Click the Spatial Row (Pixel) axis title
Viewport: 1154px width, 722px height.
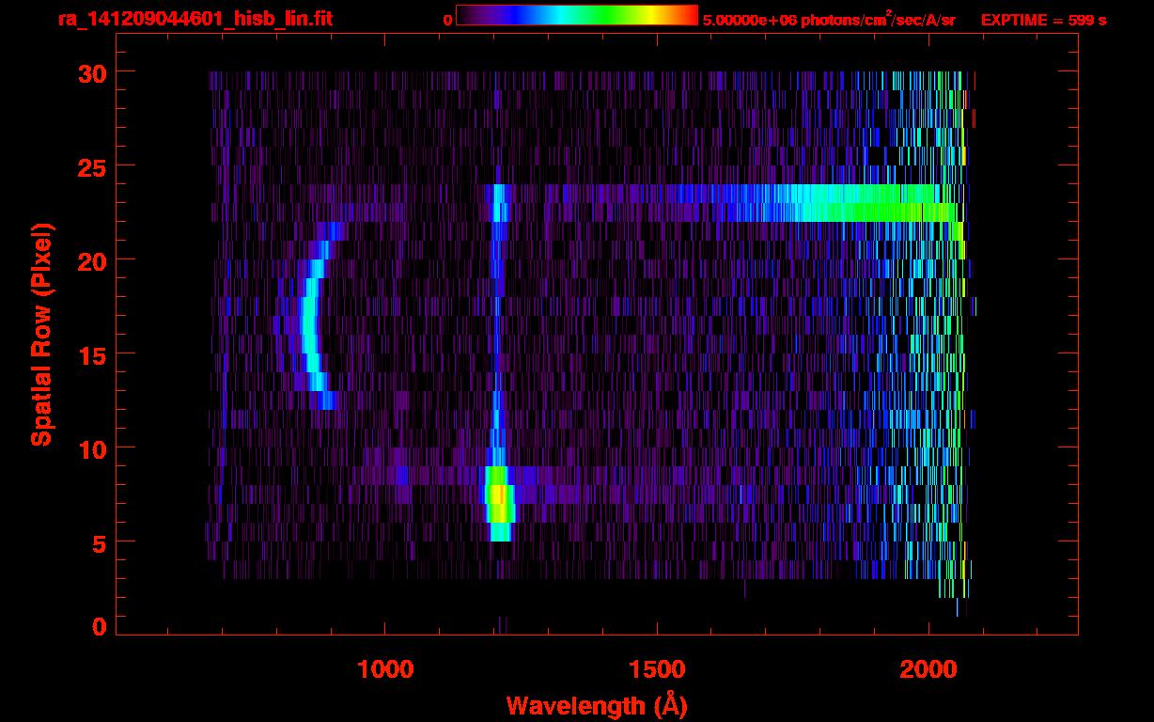40,334
